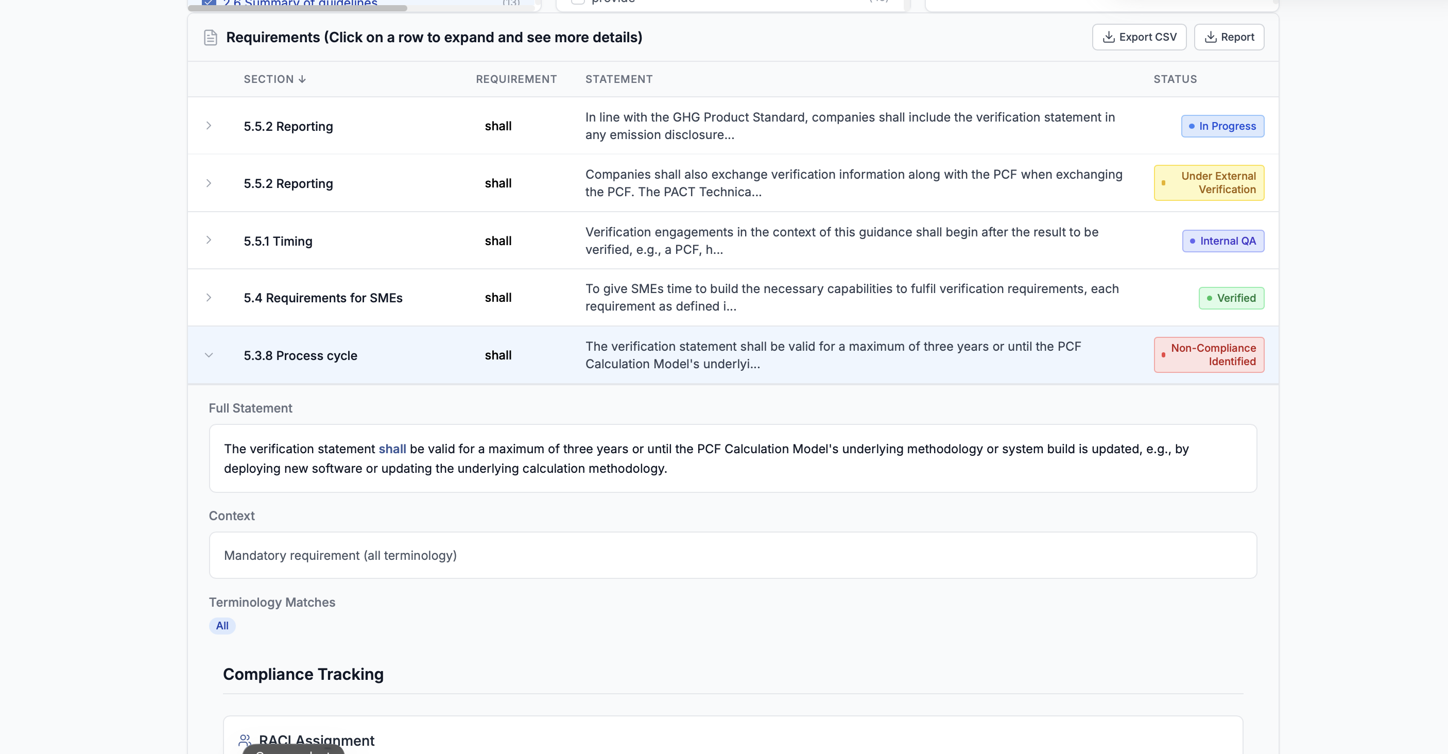
Task: Select the REQUIREMENT column header
Action: click(x=516, y=79)
